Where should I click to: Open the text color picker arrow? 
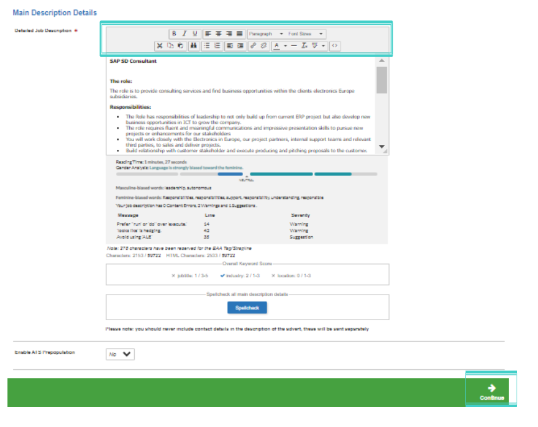tap(285, 45)
